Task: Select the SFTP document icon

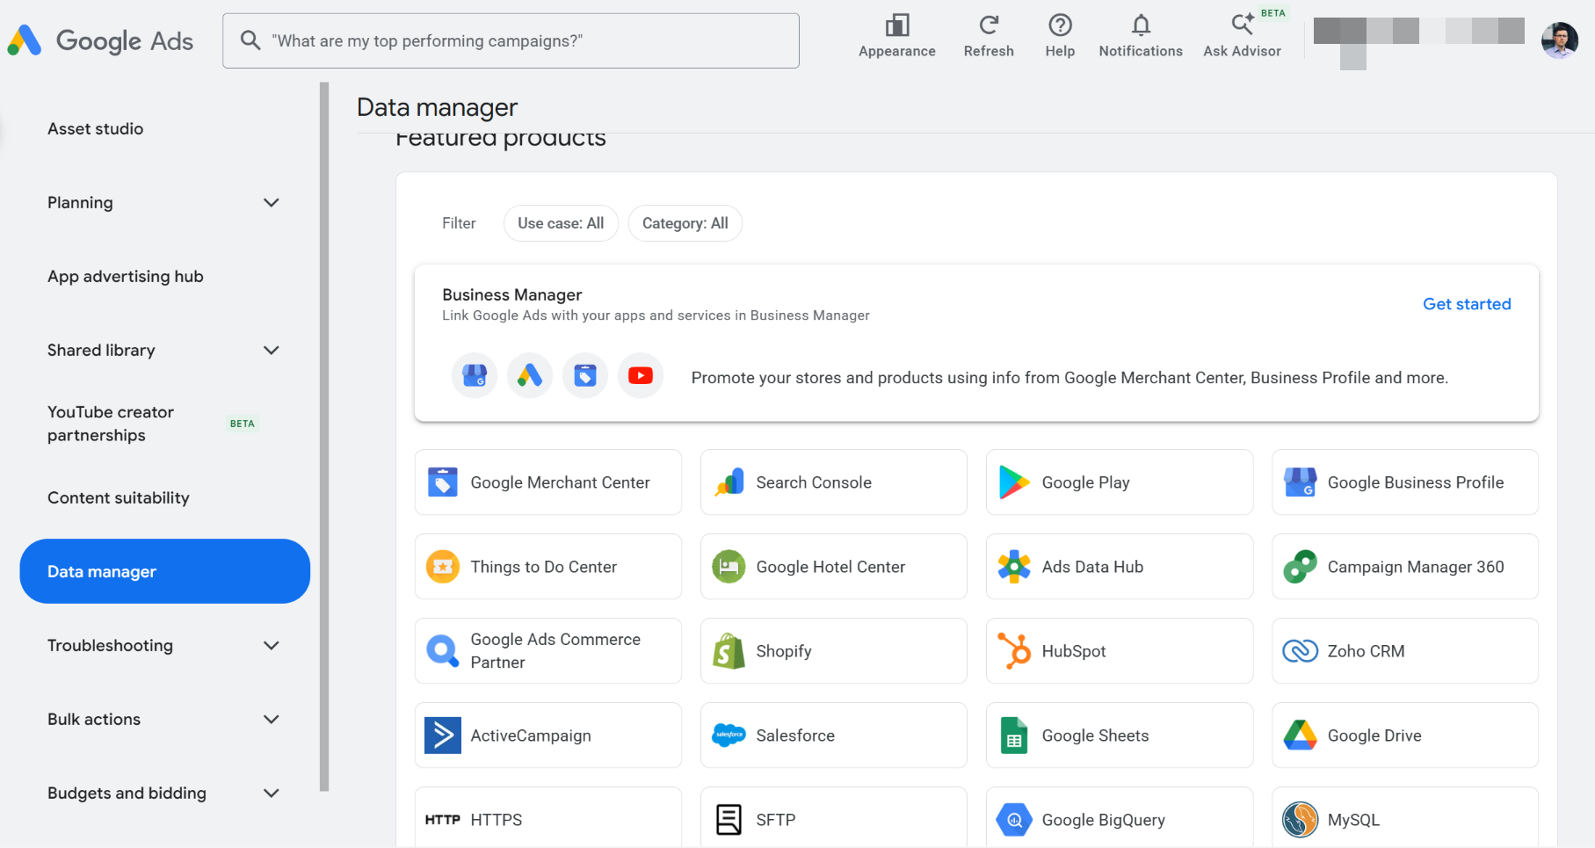Action: click(x=729, y=820)
